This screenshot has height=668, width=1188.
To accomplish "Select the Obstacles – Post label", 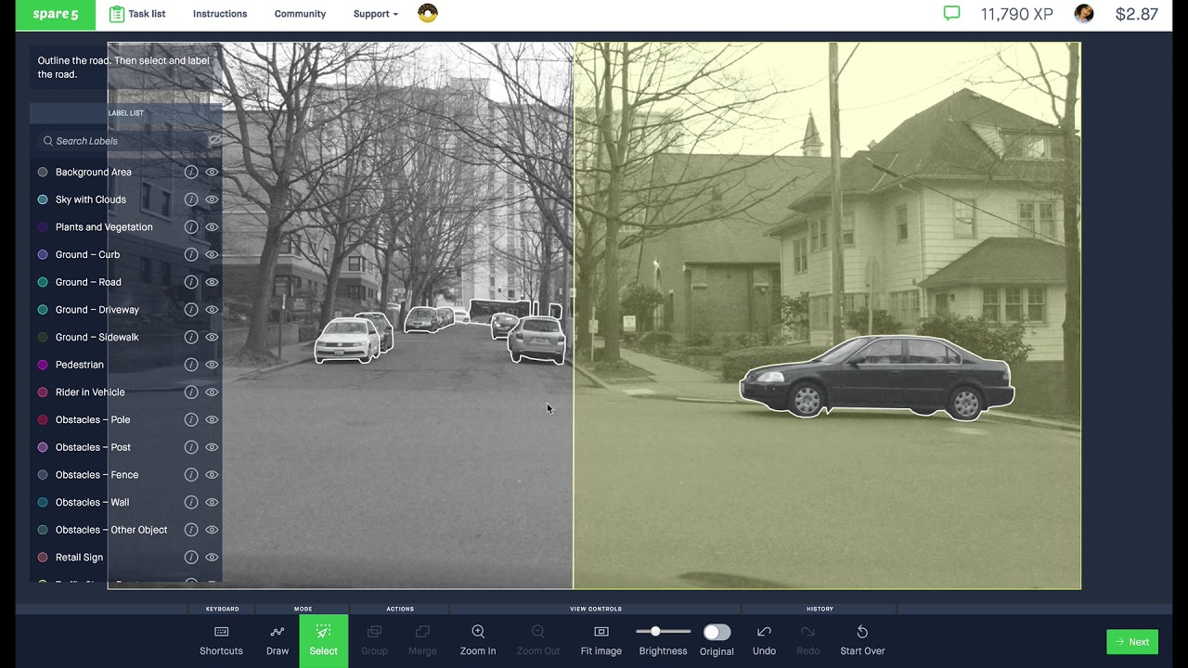I will pyautogui.click(x=93, y=447).
